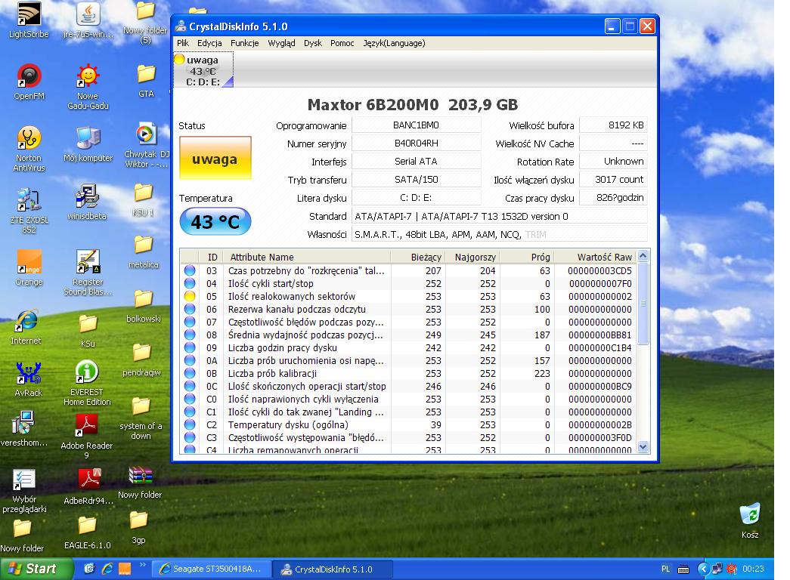Screen dimensions: 790x580
Task: Click firmware field BANC1BM0
Action: pyautogui.click(x=416, y=125)
